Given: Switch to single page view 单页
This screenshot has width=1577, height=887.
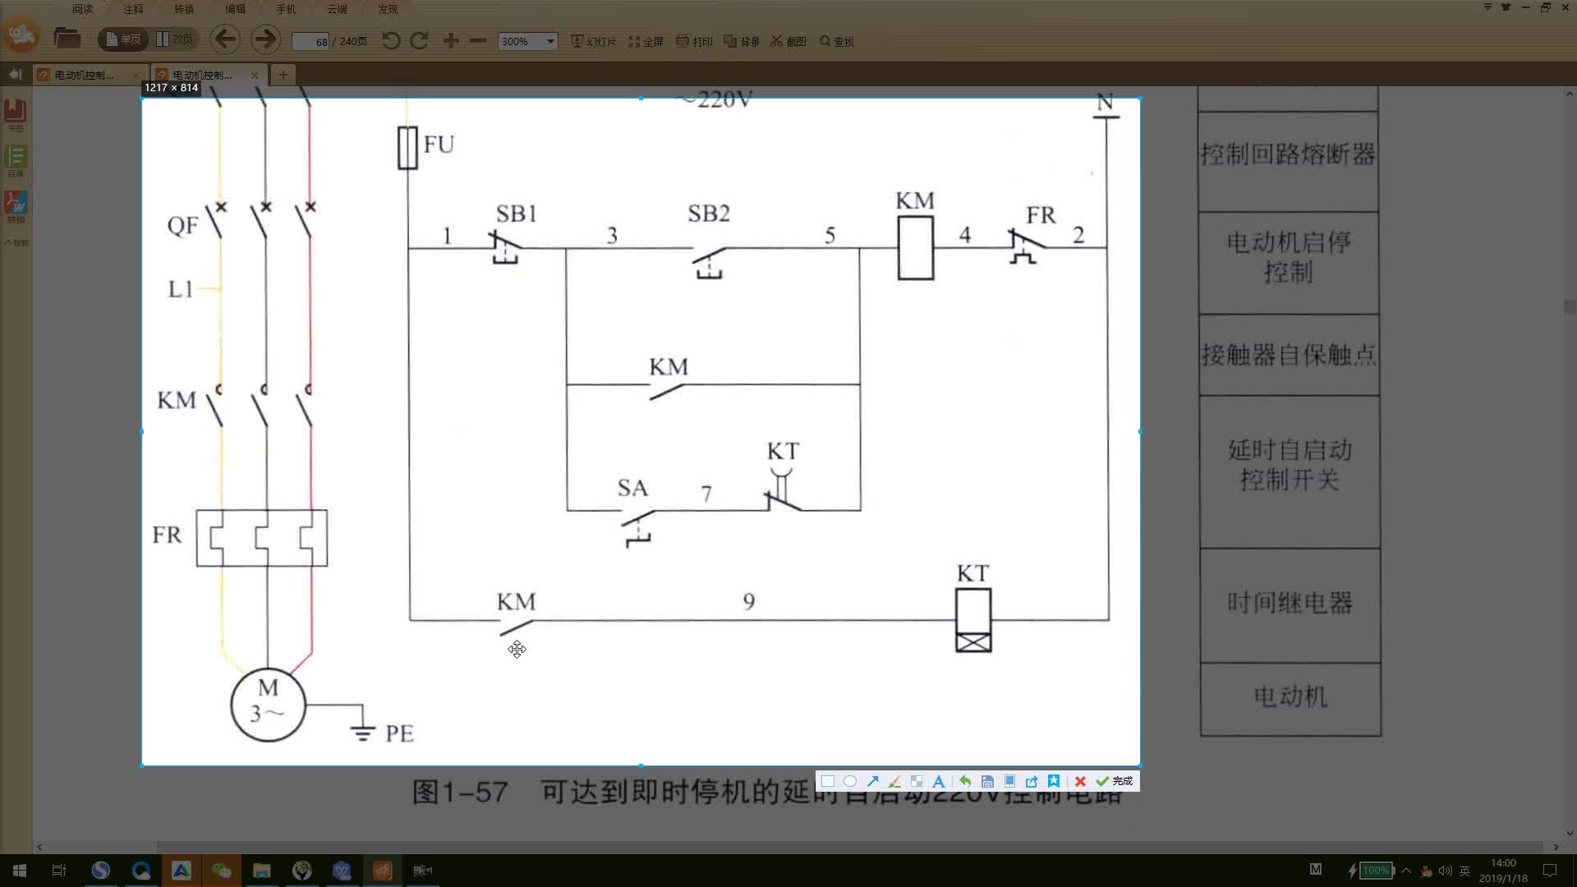Looking at the screenshot, I should (122, 39).
